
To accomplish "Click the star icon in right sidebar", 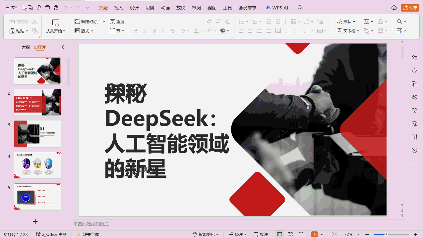I will (414, 71).
